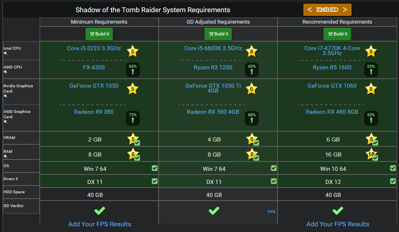Click magnifier icon under AMD Graphics Card
This screenshot has height=232, width=399.
pos(5,122)
